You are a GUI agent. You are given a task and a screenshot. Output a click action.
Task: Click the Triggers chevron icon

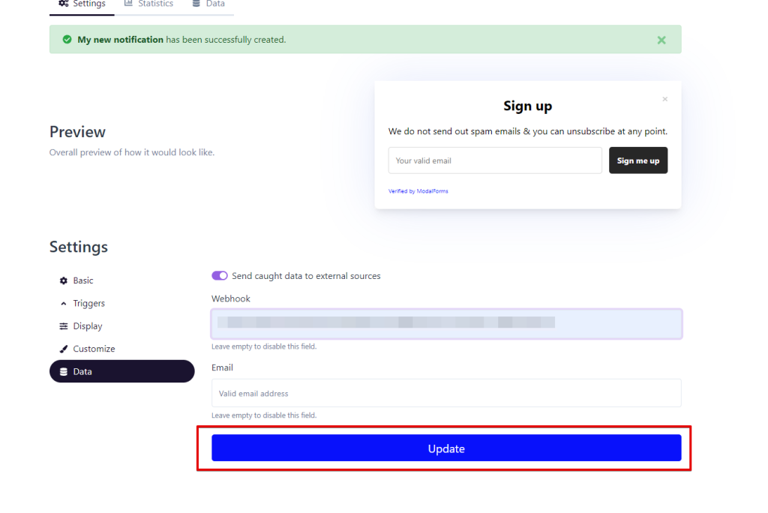64,304
